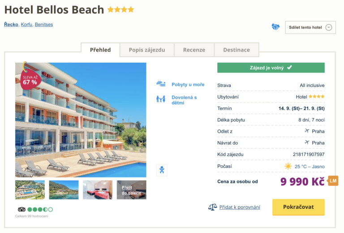
Task: View the hotel room thumbnail with red beds
Action: click(x=97, y=190)
